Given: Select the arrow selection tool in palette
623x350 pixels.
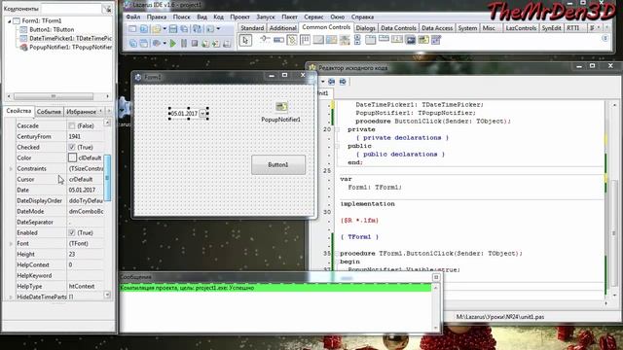Looking at the screenshot, I should [x=245, y=40].
